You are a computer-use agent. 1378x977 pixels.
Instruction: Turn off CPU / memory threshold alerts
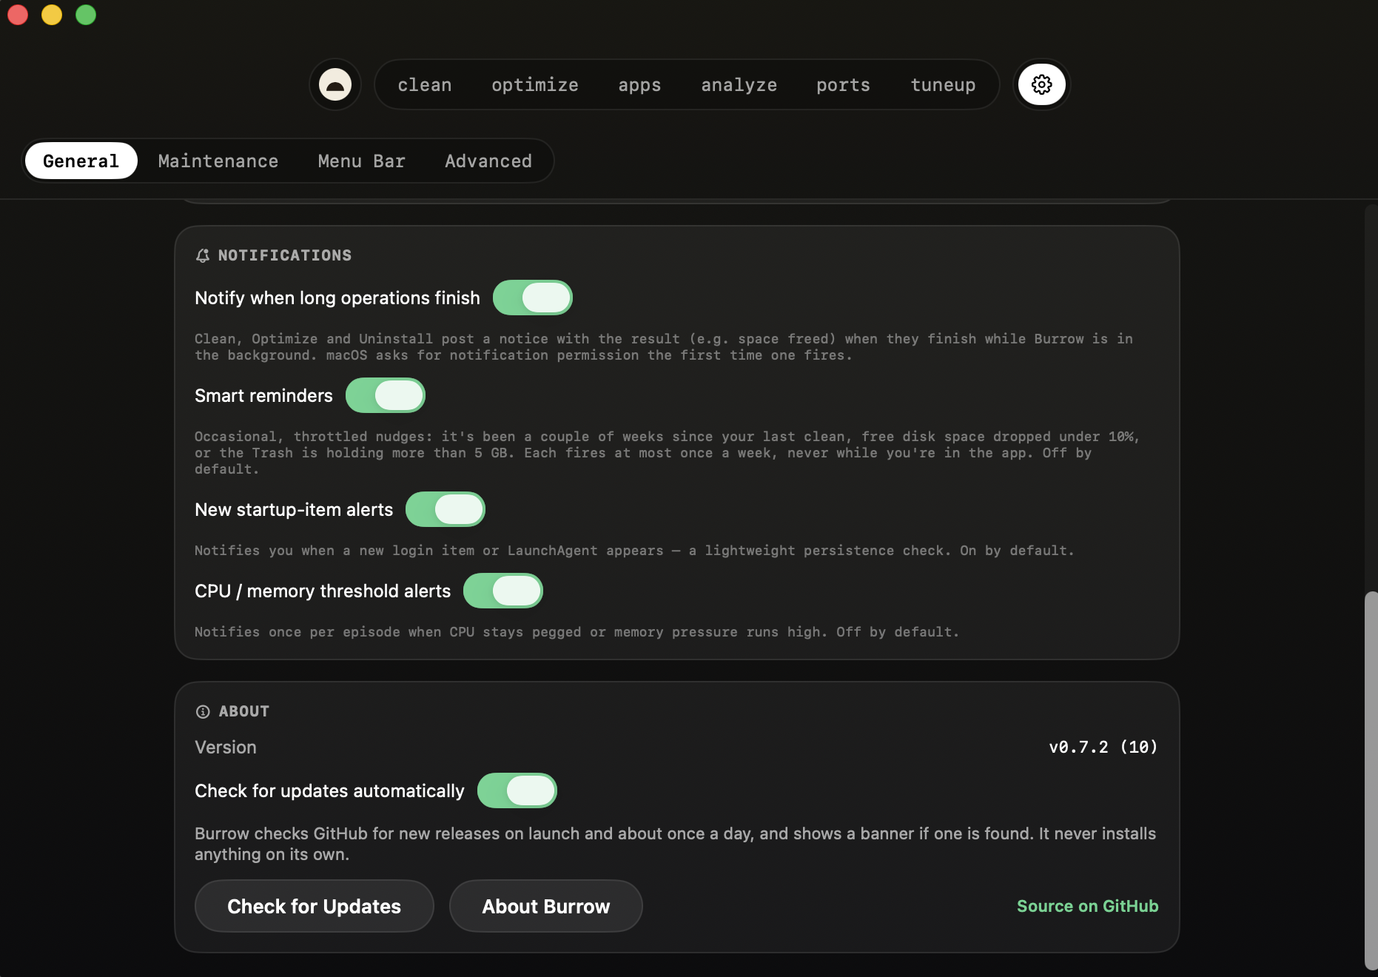(x=503, y=591)
